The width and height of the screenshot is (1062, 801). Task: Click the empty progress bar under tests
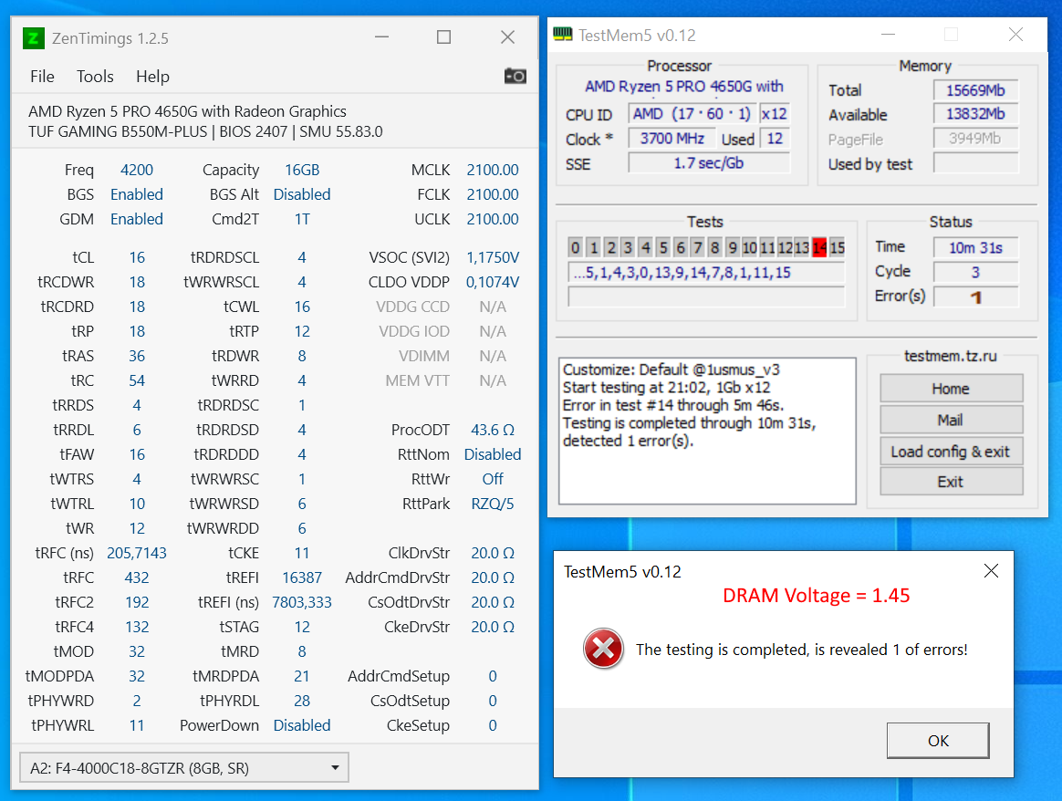coord(706,296)
